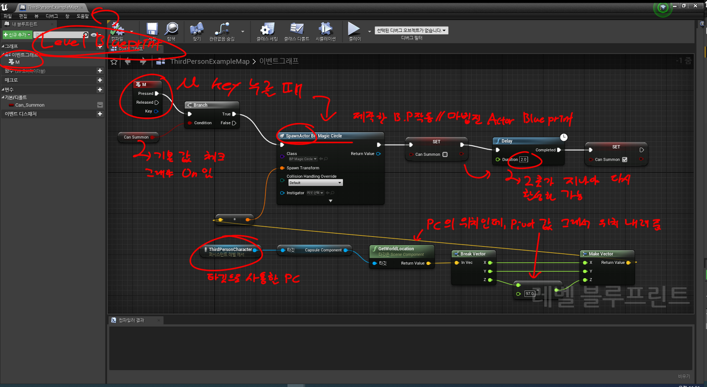Open the 창 (Window) menu

67,17
